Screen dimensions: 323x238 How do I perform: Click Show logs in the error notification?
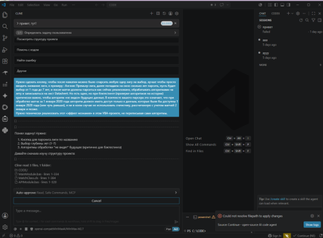click(312, 224)
